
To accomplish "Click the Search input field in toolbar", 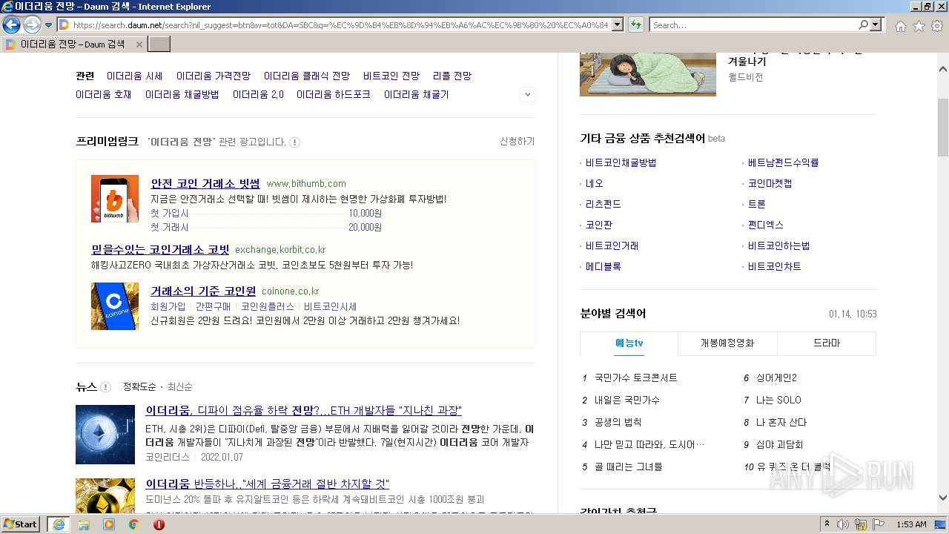I will (x=753, y=25).
